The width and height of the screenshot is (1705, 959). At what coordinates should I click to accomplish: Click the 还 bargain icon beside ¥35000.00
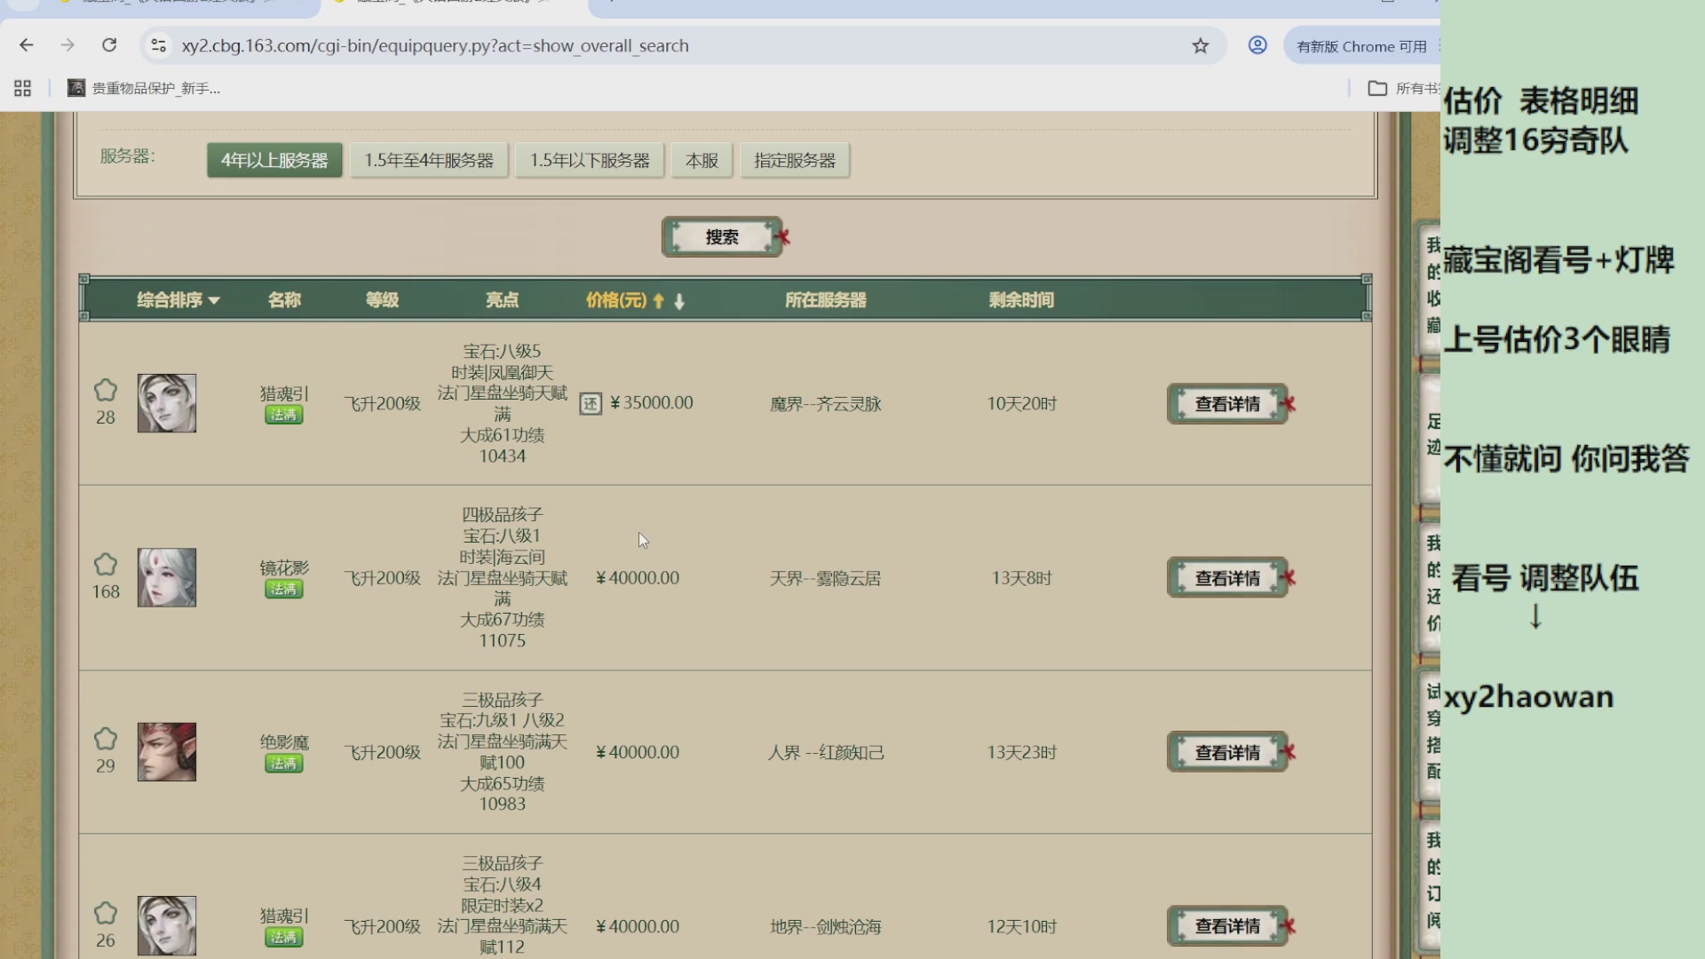point(591,404)
